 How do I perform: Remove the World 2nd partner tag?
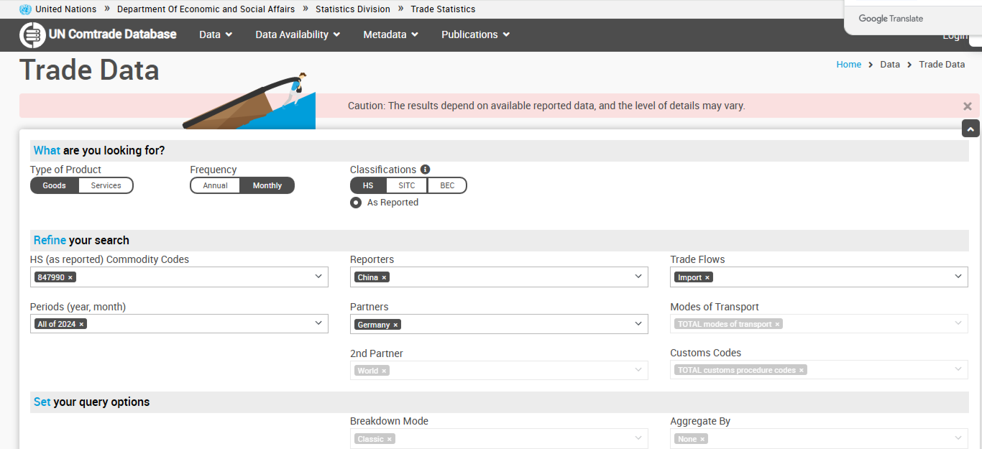tap(384, 371)
